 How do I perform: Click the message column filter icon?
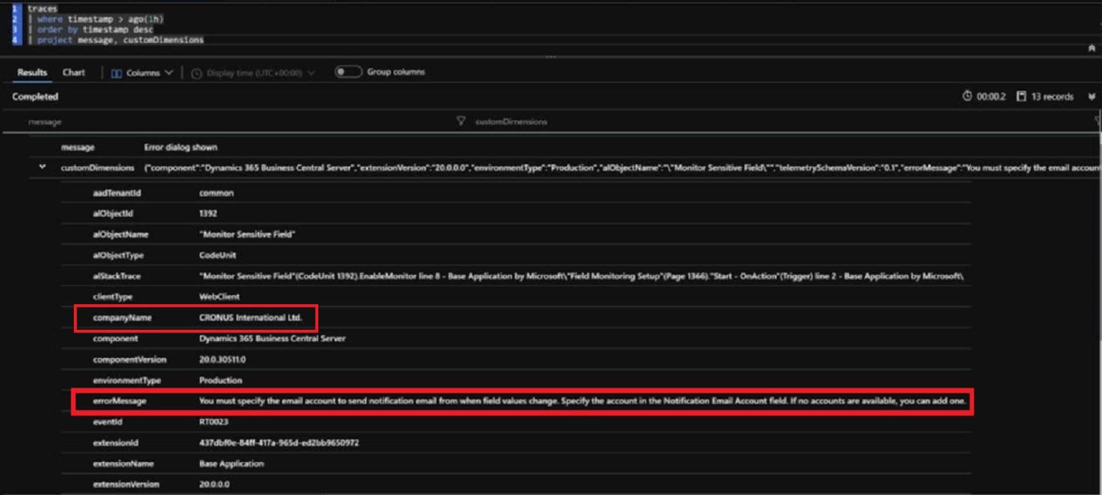(x=461, y=121)
